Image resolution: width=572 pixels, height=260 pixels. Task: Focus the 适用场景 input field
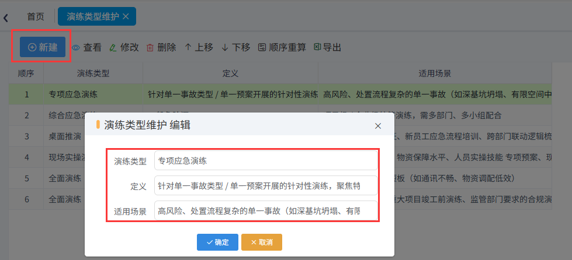tap(266, 210)
